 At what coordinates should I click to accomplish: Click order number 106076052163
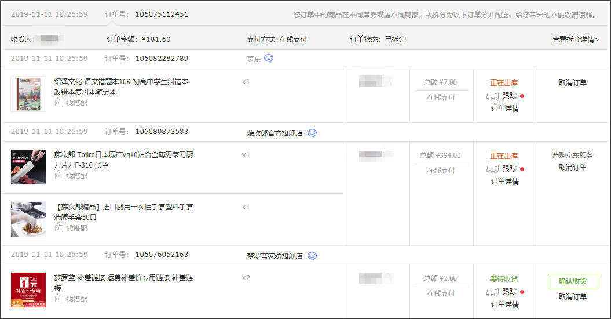(162, 255)
